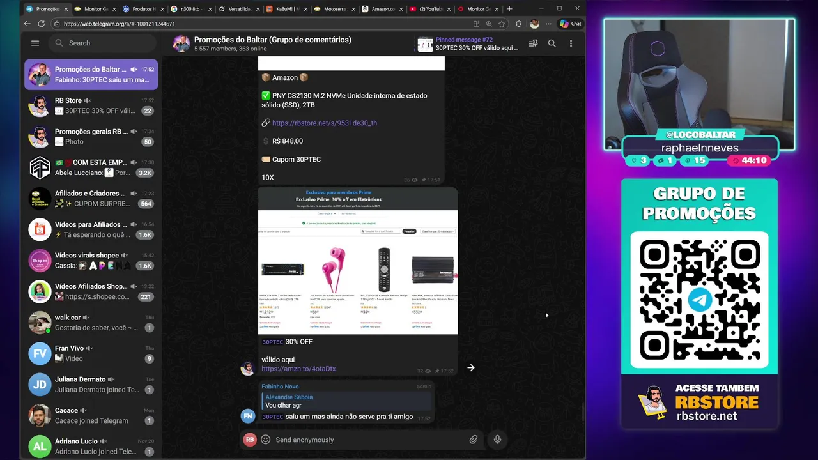Jump to quoted Alexandre Saboia reply

(x=346, y=401)
